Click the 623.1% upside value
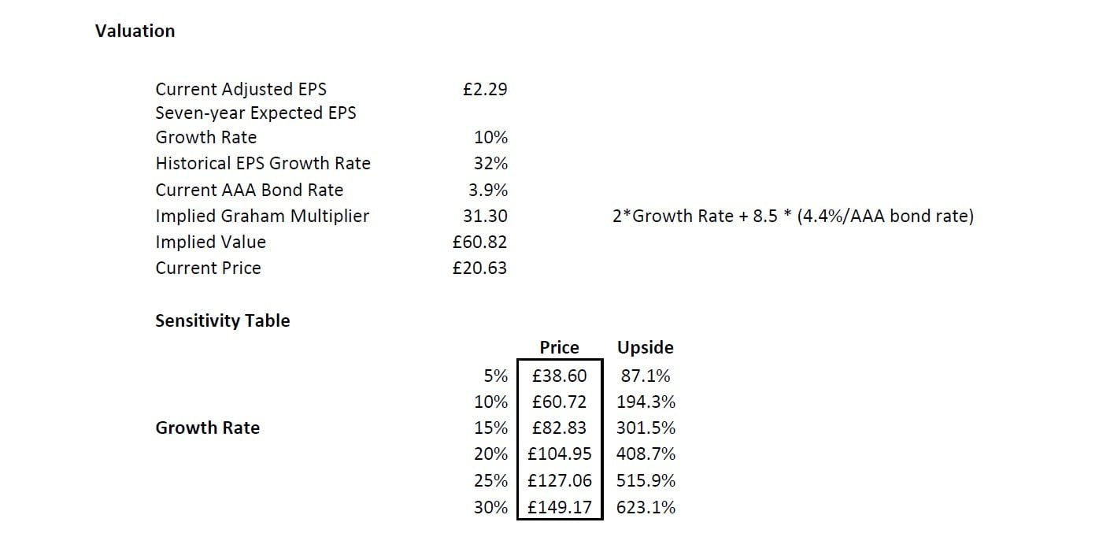 tap(646, 506)
